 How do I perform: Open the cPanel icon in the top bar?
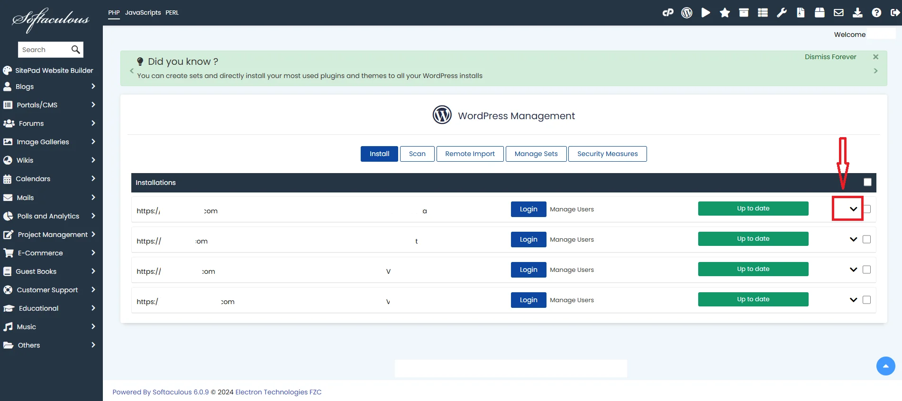click(668, 13)
